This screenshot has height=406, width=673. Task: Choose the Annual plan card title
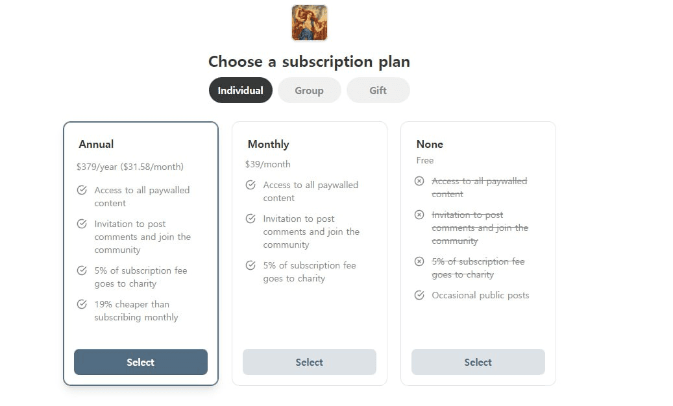tap(96, 144)
